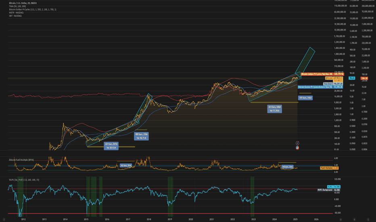Select the 424 bars, 848d date range label

point(275,109)
